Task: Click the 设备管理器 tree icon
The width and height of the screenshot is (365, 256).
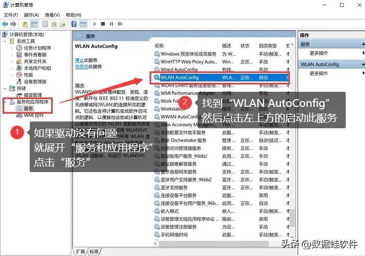Action: click(x=19, y=82)
